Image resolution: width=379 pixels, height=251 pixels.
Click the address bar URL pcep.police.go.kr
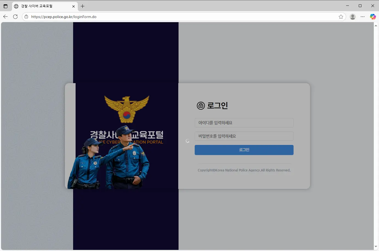tap(64, 17)
